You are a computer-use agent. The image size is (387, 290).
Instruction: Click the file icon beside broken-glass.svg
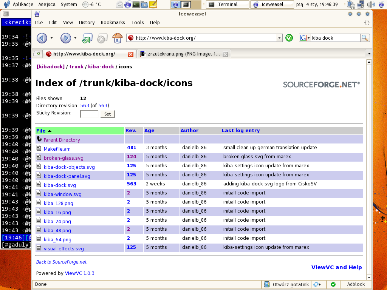point(39,157)
